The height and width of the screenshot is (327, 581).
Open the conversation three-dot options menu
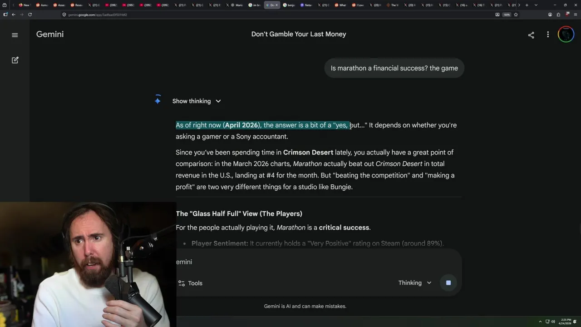tap(548, 35)
